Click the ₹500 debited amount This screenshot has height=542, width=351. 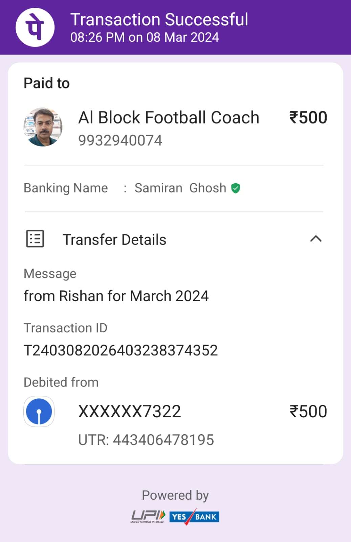308,412
